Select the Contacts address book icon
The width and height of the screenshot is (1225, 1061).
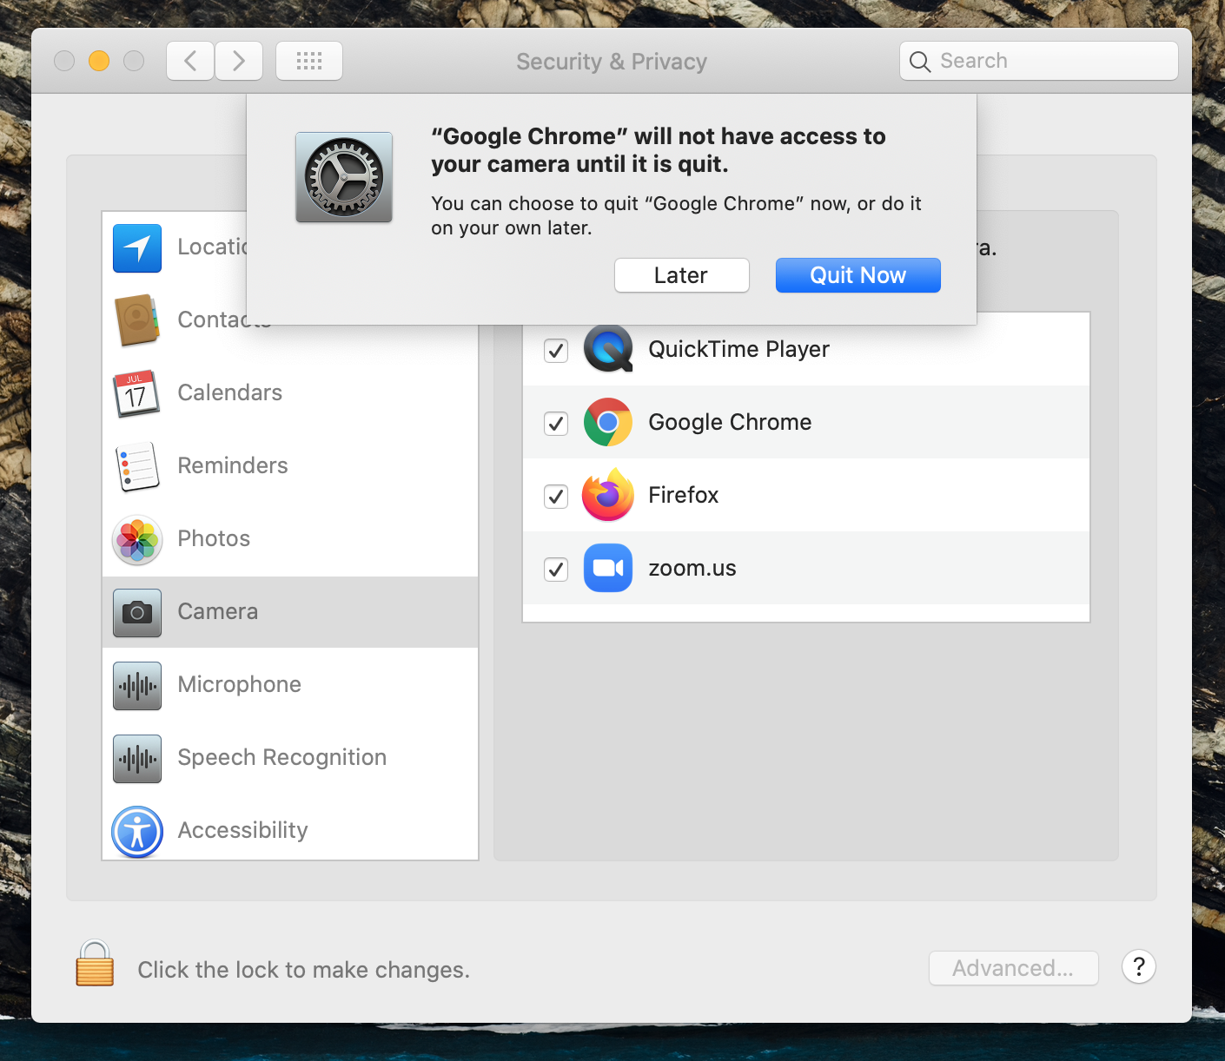coord(137,320)
